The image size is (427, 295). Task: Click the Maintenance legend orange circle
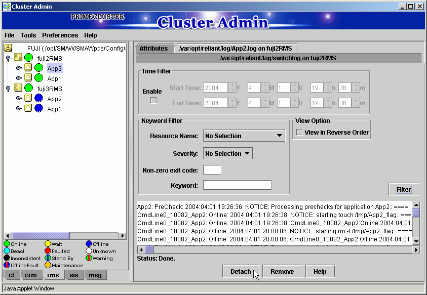[48, 265]
